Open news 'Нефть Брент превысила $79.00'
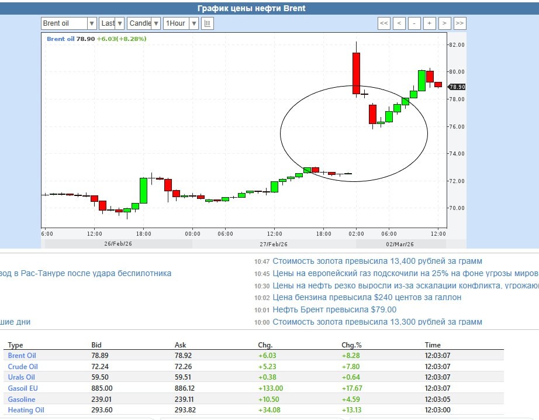The width and height of the screenshot is (539, 420). pyautogui.click(x=334, y=309)
